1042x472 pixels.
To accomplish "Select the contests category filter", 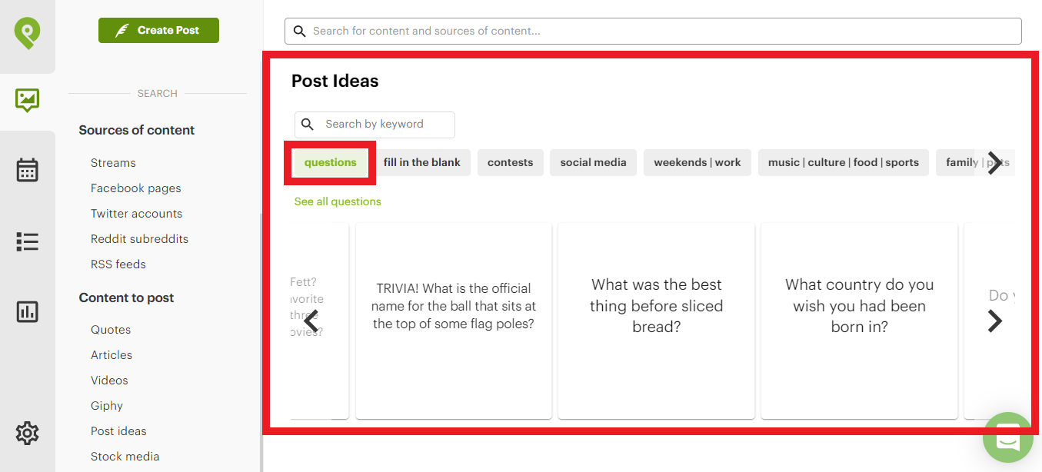I will pos(510,162).
